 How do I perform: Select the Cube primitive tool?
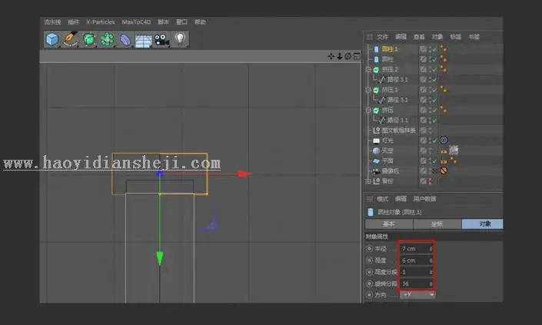pos(52,39)
